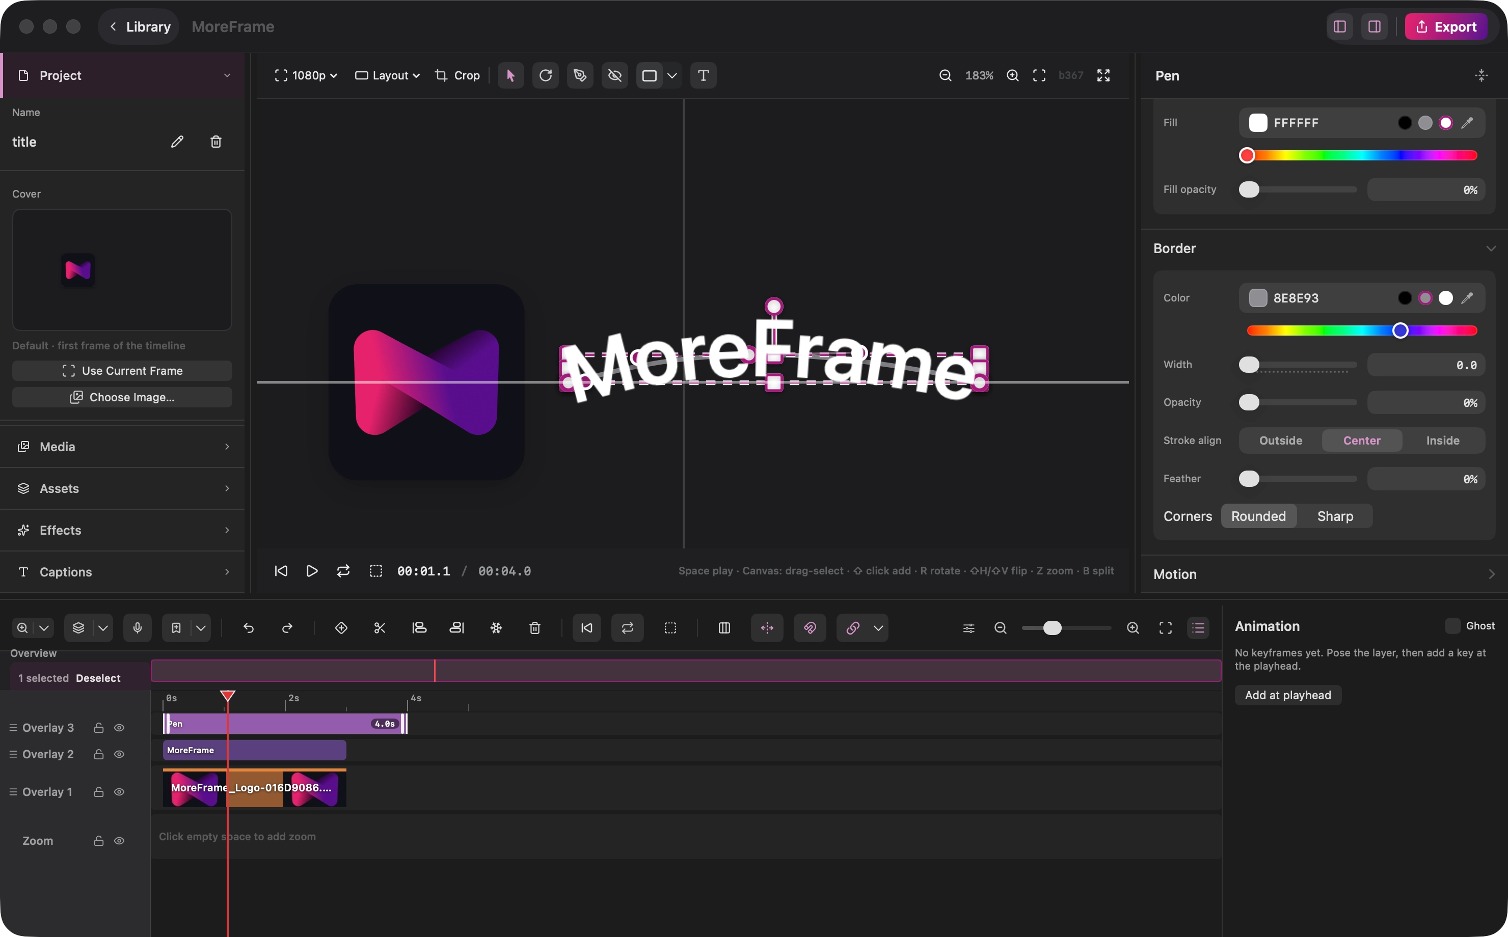The image size is (1508, 937).
Task: Choose Sharp corners
Action: coord(1335,516)
